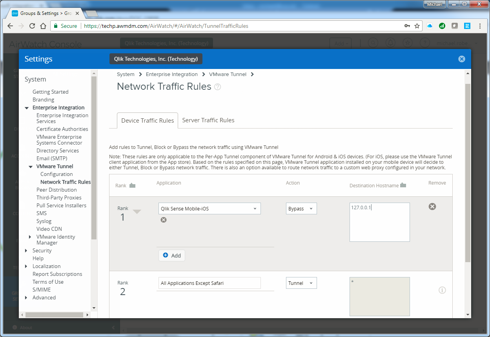Viewport: 490px width, 337px height.
Task: Click the search icon in AirWatch Console header
Action: coord(374,43)
